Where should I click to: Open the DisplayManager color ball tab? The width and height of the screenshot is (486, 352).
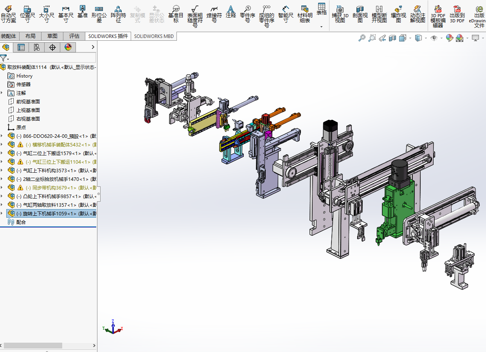pos(68,47)
